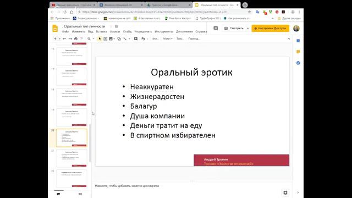352x198 pixels.
Task: Move presentation to folder icon
Action: 117,26
